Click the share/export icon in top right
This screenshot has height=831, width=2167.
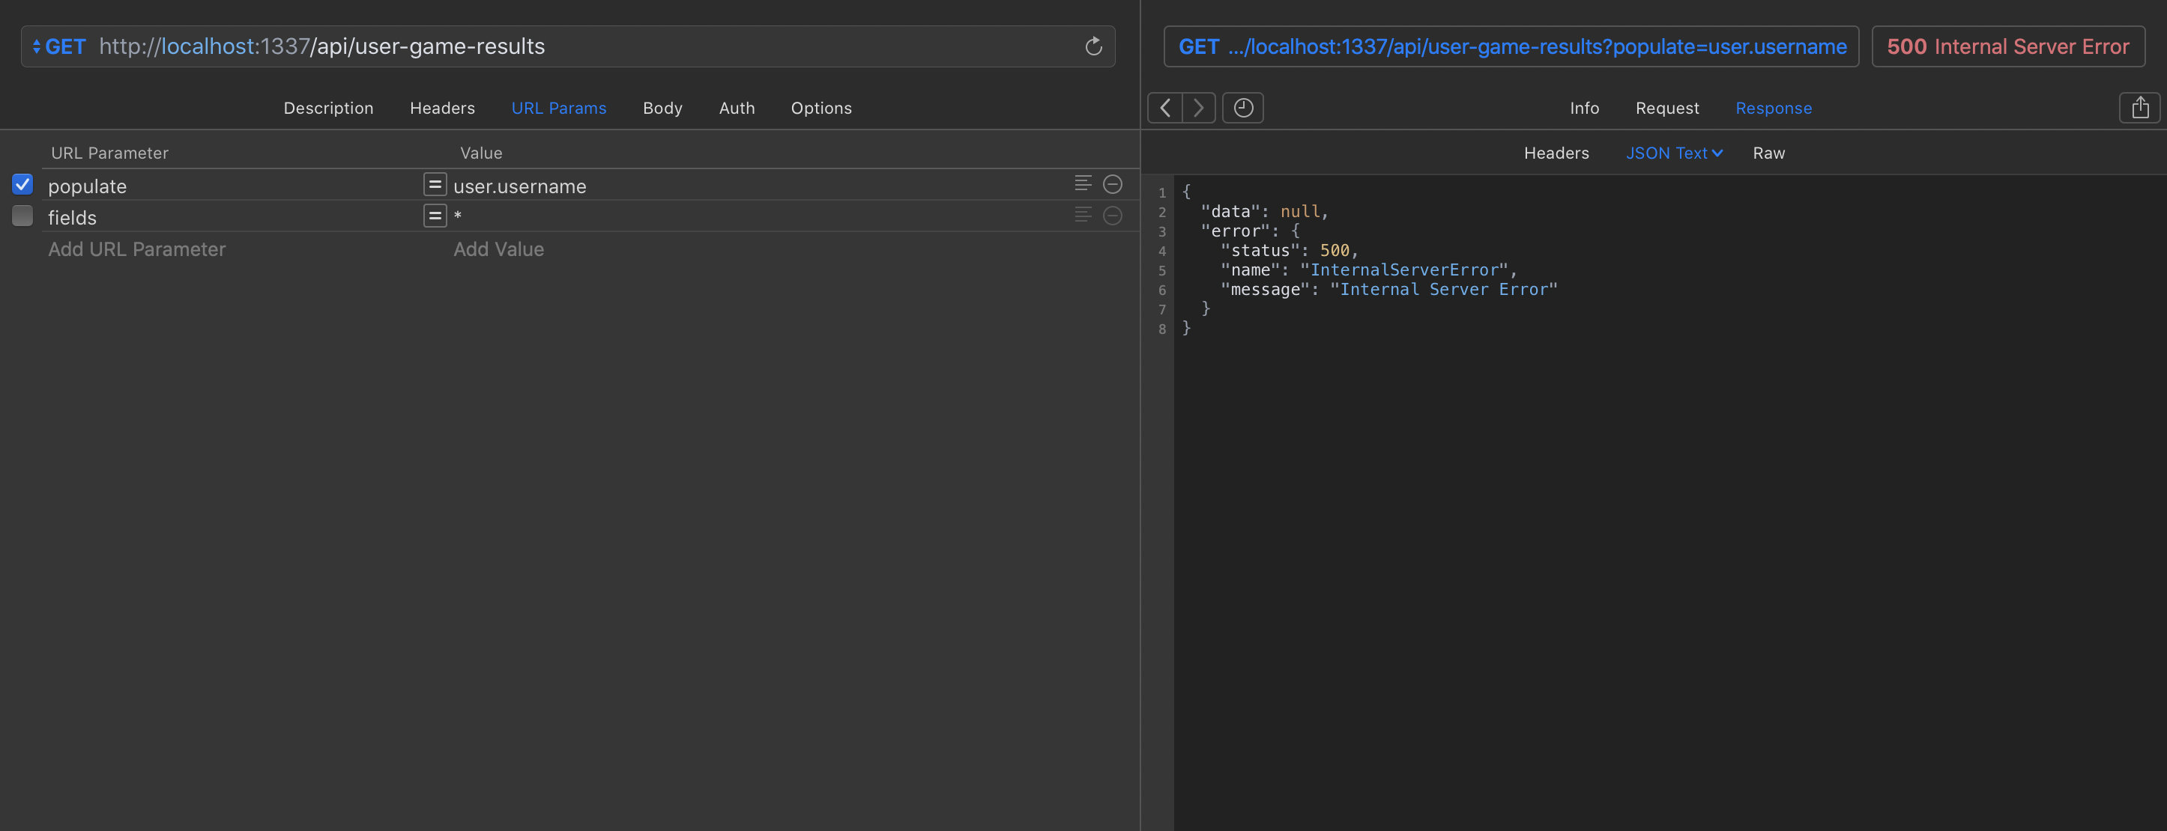click(x=2142, y=108)
